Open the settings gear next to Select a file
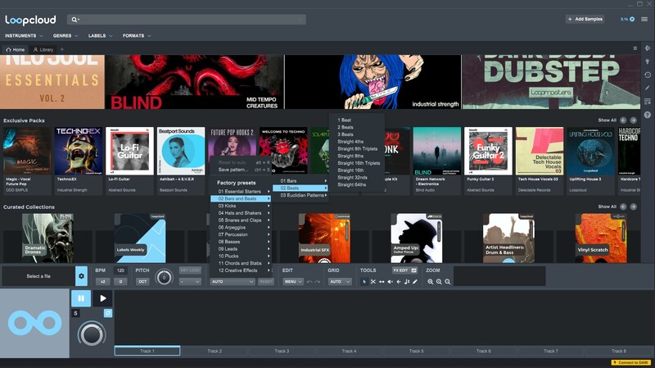655x368 pixels. click(81, 276)
